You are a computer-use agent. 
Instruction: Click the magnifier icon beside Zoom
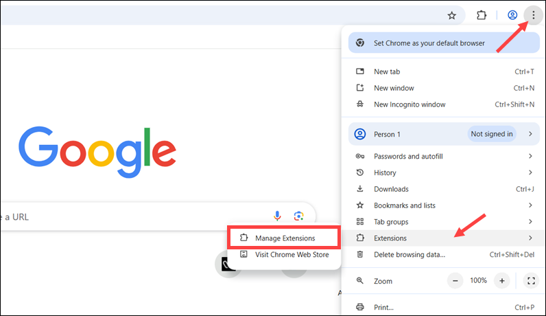pyautogui.click(x=360, y=281)
